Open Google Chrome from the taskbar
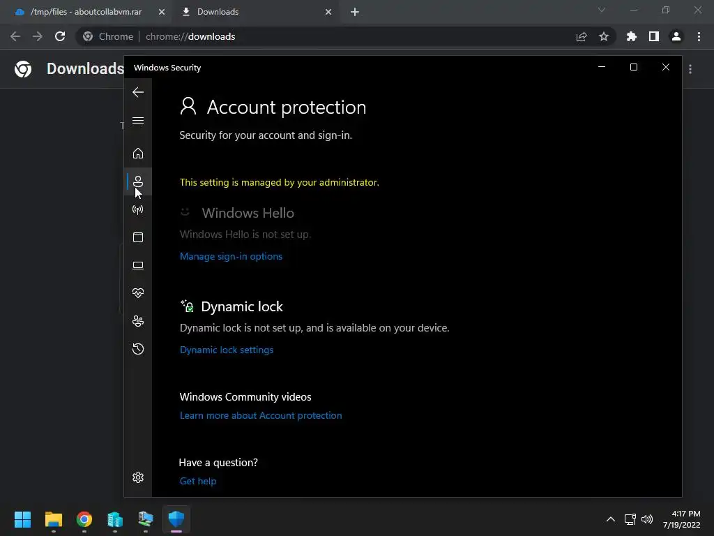The width and height of the screenshot is (714, 536). pyautogui.click(x=84, y=519)
